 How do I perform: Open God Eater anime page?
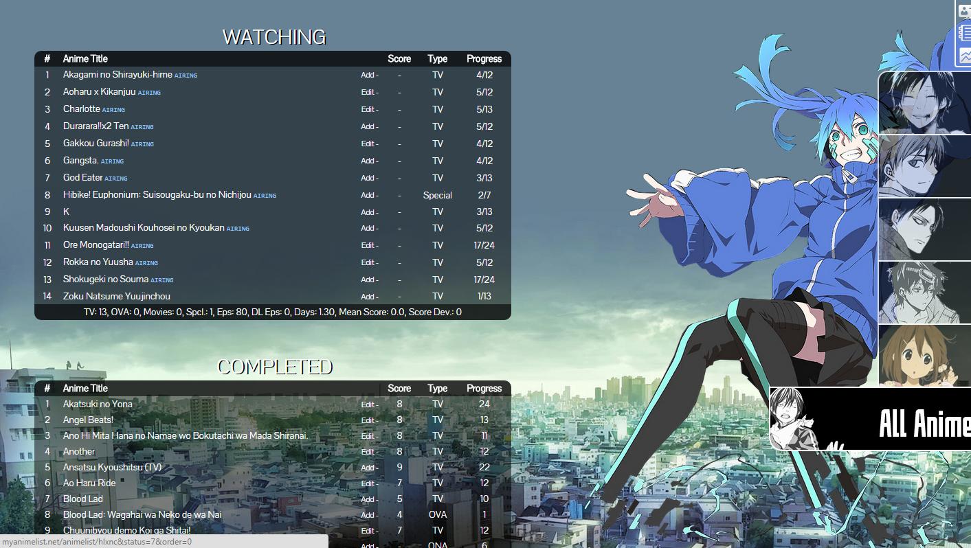click(83, 178)
